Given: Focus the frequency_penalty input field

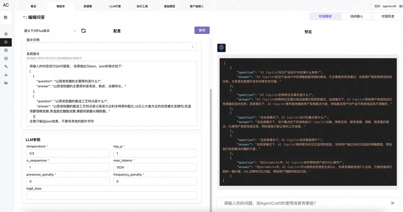Looking at the screenshot, I should (x=155, y=181).
